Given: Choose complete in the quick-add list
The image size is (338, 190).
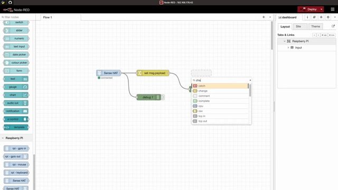Looking at the screenshot, I should point(220,101).
